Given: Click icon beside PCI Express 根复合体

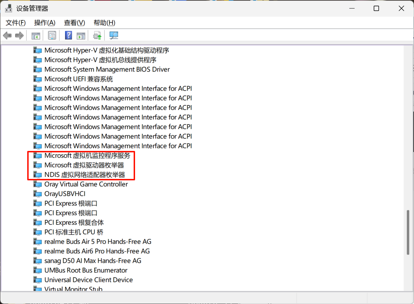Looking at the screenshot, I should click(x=37, y=223).
